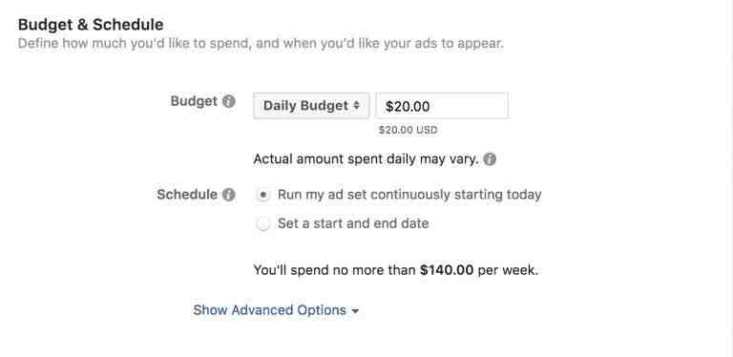
Task: Click the up-down arrows on Daily Budget selector
Action: (x=356, y=106)
